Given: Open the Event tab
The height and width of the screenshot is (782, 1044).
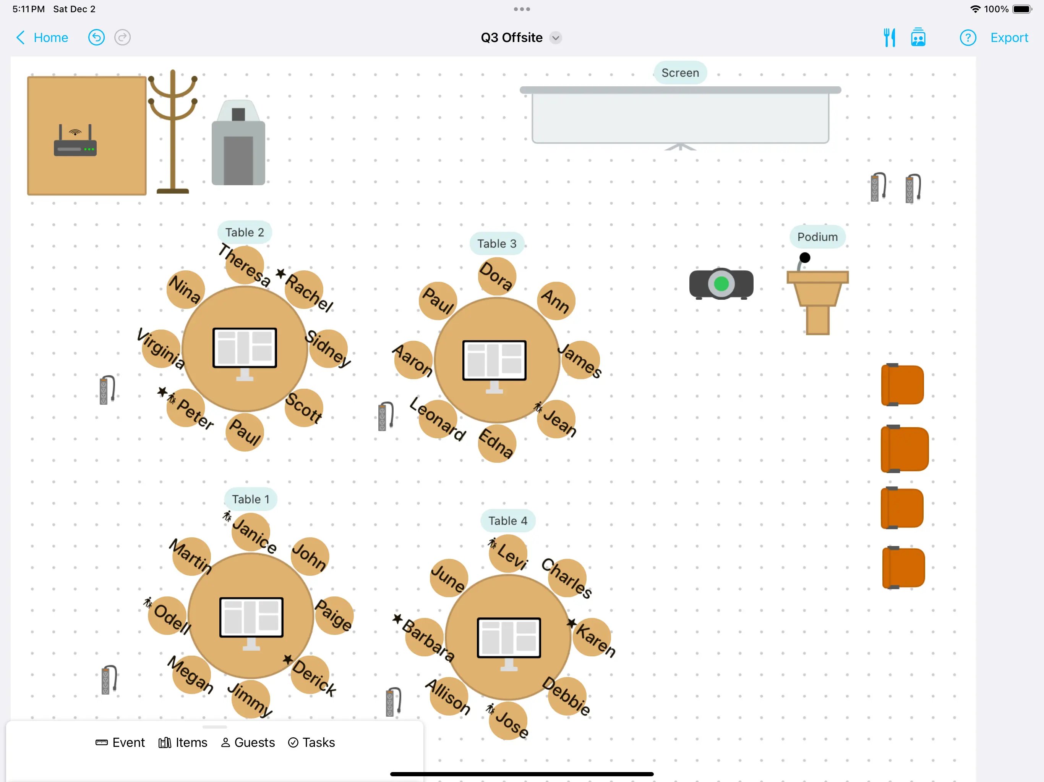Looking at the screenshot, I should pos(120,742).
